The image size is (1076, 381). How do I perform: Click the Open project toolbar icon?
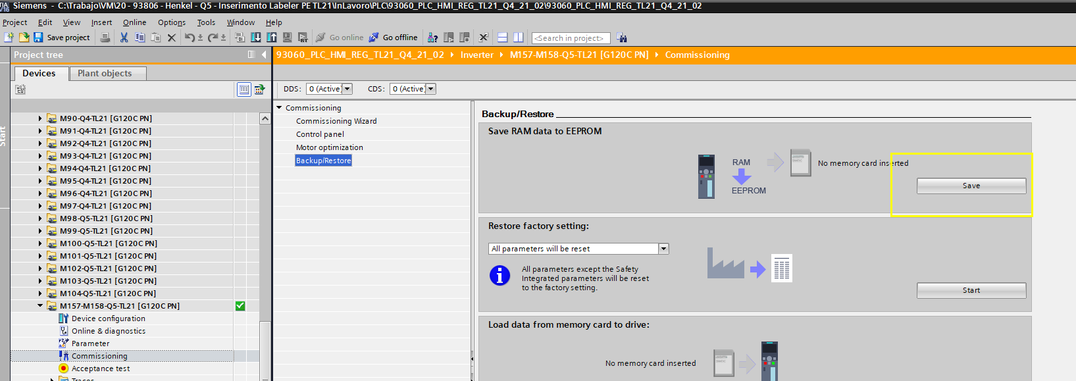(x=24, y=38)
